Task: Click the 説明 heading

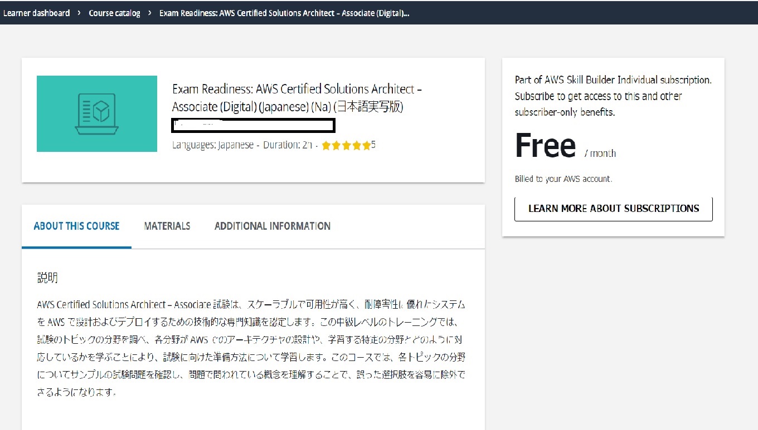Action: pyautogui.click(x=47, y=278)
